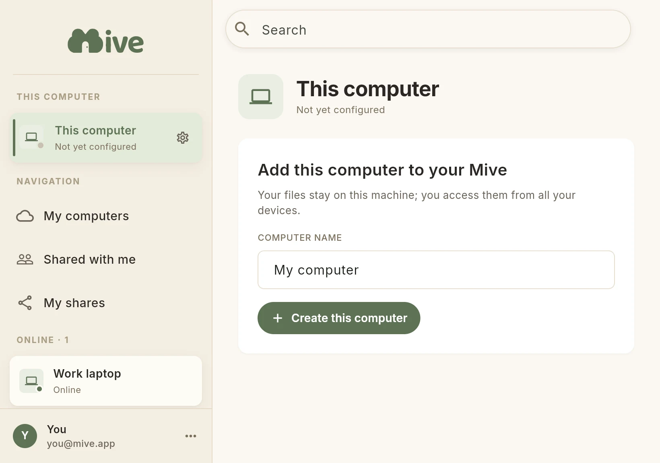Click the 'Not yet configured' header subtitle
660x463 pixels.
340,110
